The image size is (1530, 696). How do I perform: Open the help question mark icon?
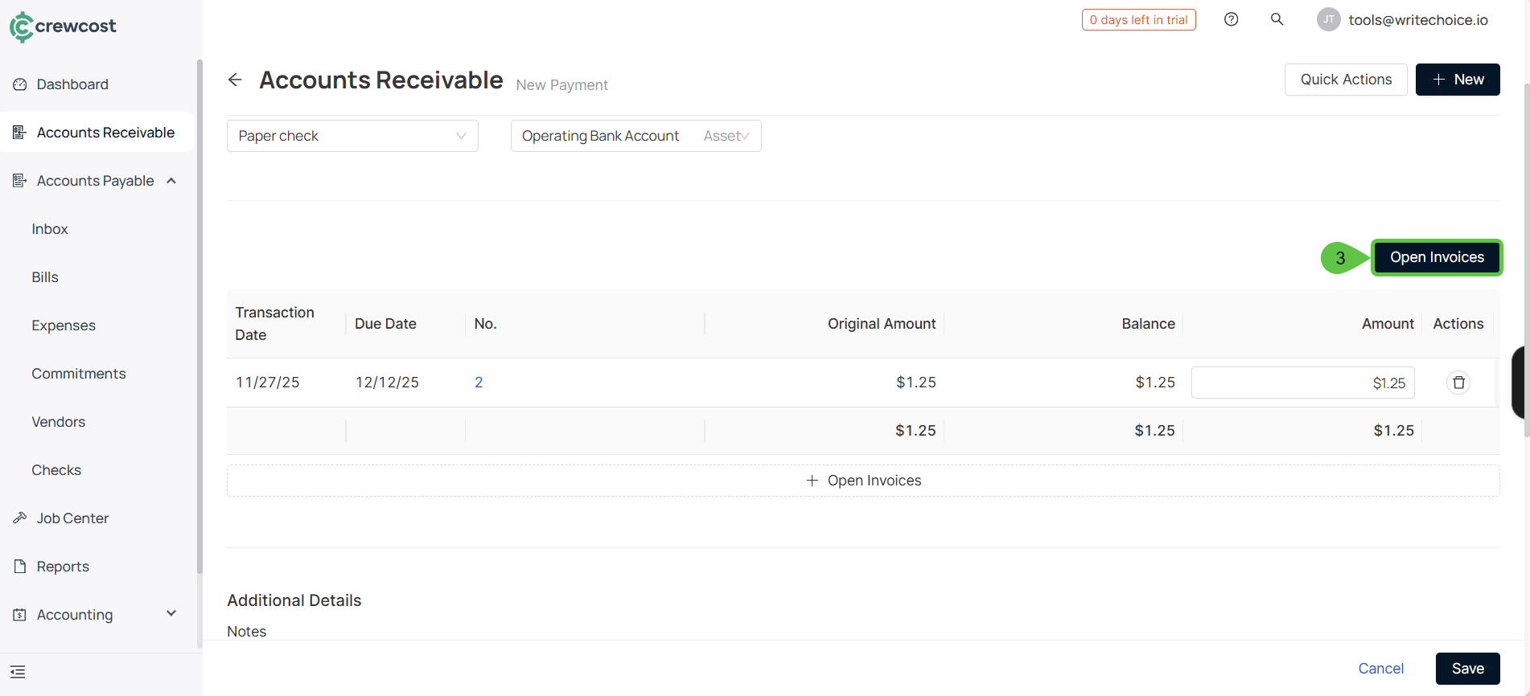click(x=1231, y=20)
